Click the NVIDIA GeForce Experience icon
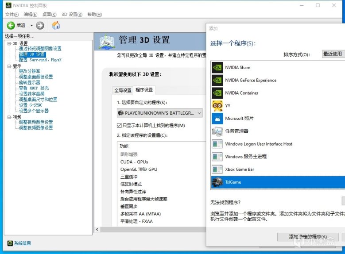 [x=217, y=80]
